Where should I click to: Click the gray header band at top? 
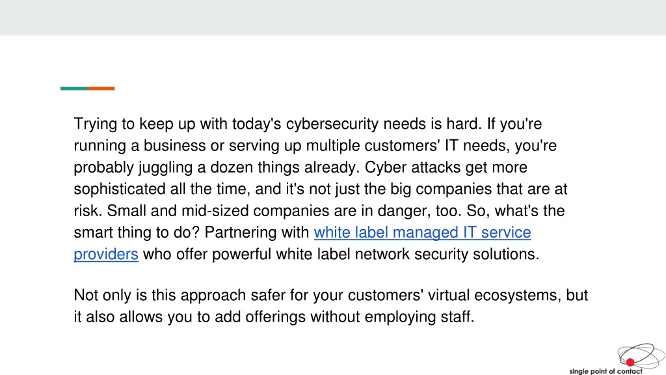click(x=333, y=18)
